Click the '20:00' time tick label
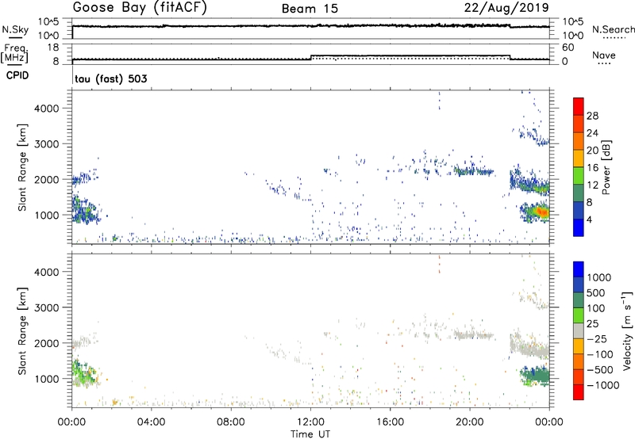The width and height of the screenshot is (635, 439). [469, 422]
